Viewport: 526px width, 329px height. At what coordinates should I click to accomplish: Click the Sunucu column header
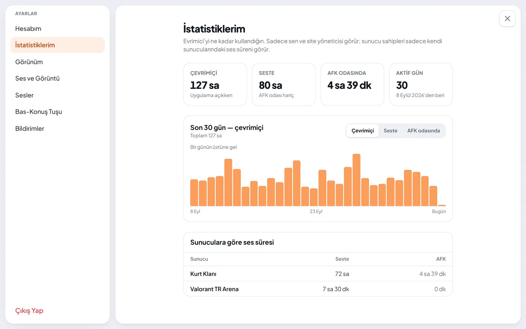(x=199, y=259)
